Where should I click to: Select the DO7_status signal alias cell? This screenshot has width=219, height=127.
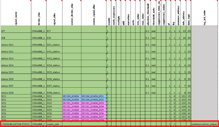pyautogui.click(x=54, y=84)
